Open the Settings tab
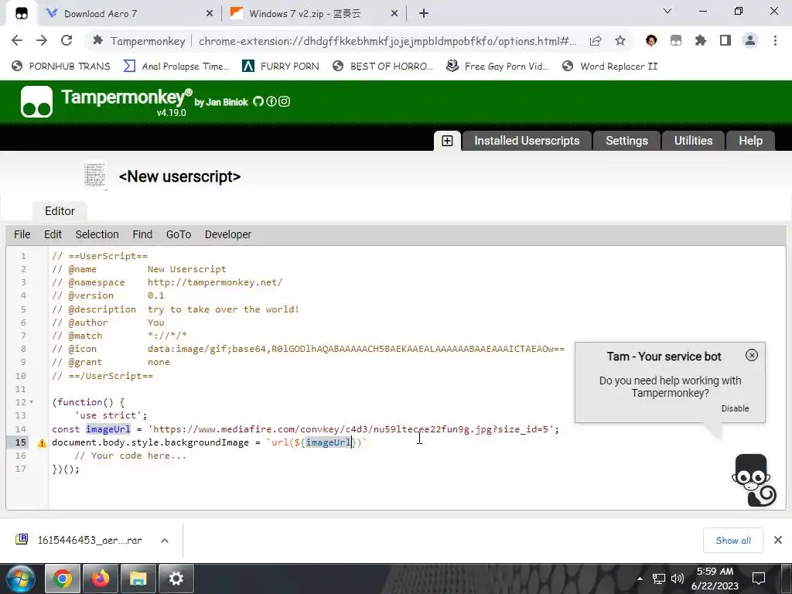This screenshot has height=594, width=792. [626, 141]
